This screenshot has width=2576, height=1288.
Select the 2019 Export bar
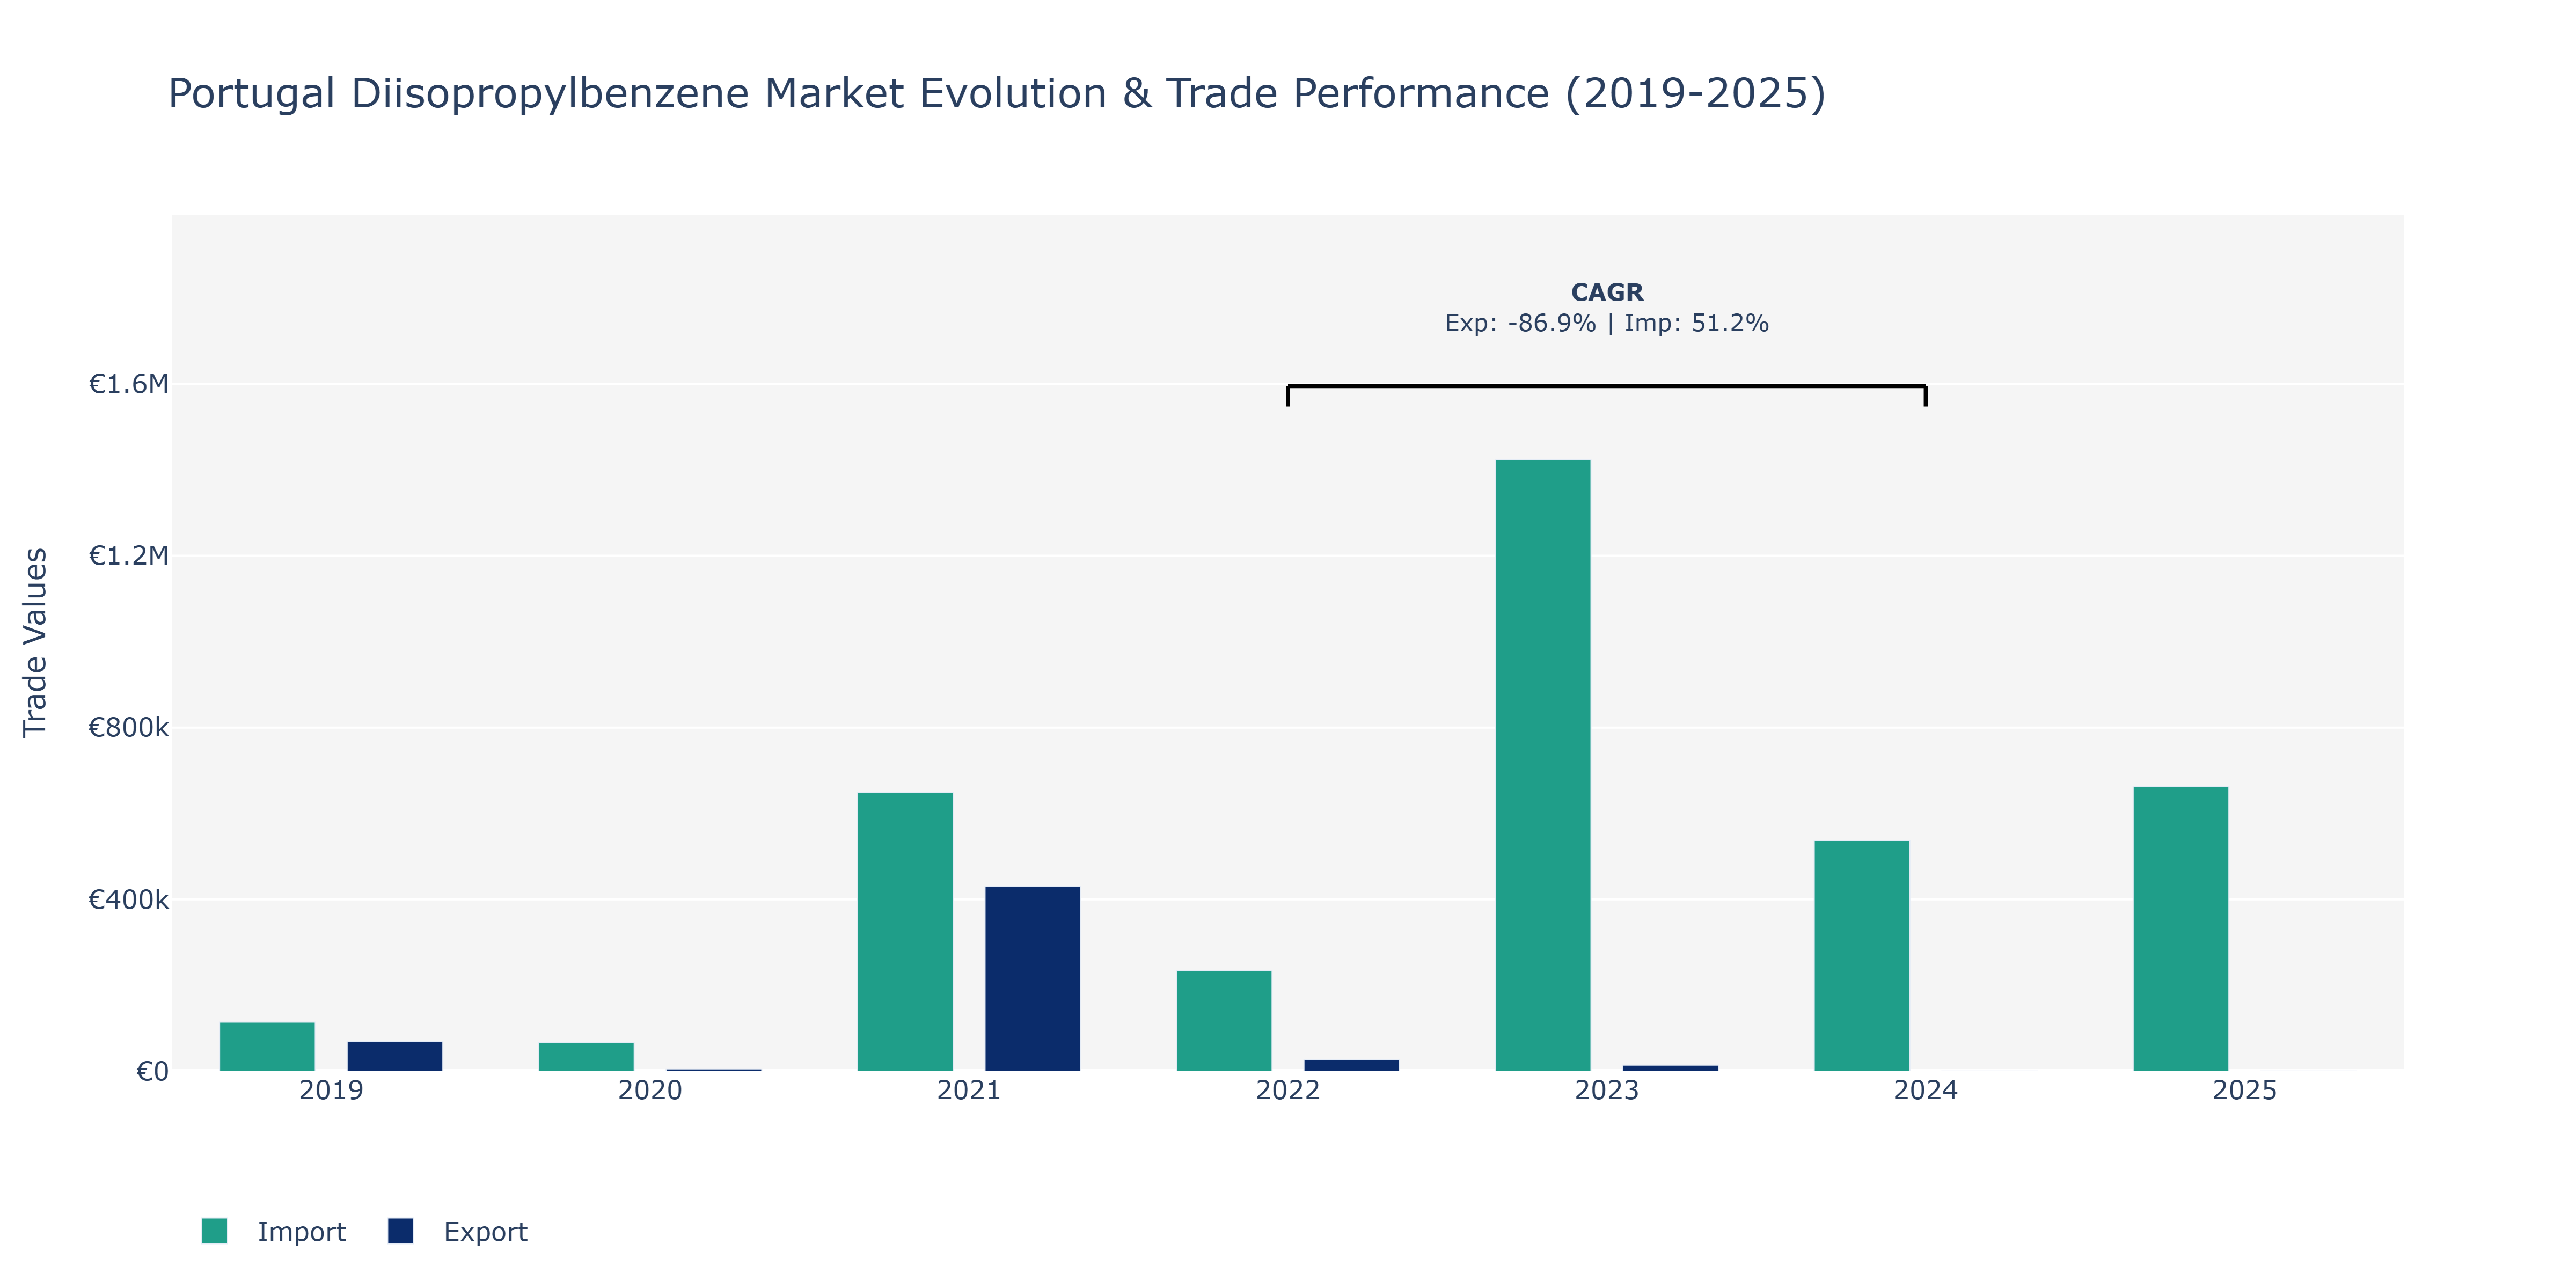[x=394, y=1057]
